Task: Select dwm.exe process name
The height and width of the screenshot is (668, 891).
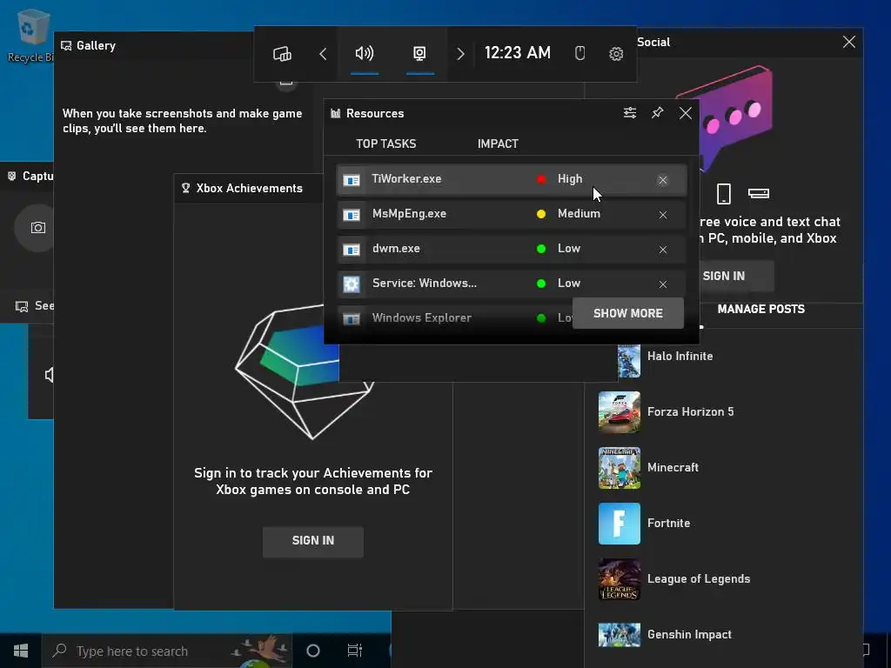Action: tap(396, 248)
